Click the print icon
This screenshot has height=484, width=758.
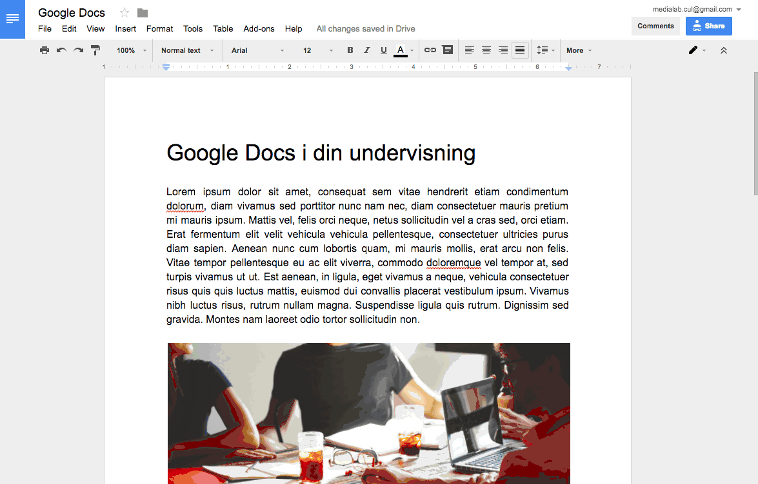[x=44, y=50]
